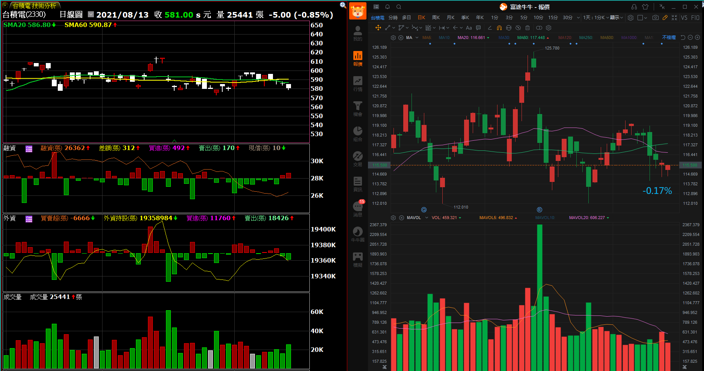Take a chart screenshot with camera icon

pos(656,18)
